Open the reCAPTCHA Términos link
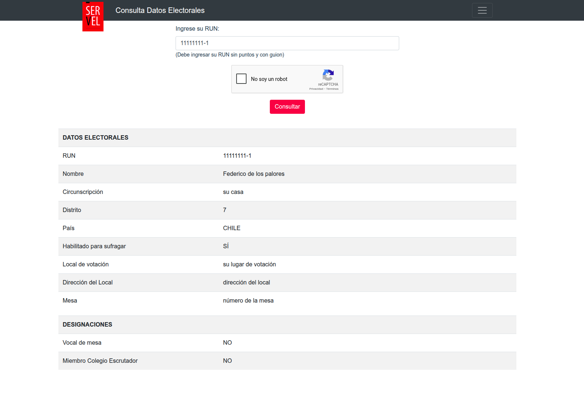Viewport: 584px width, 399px height. (332, 89)
